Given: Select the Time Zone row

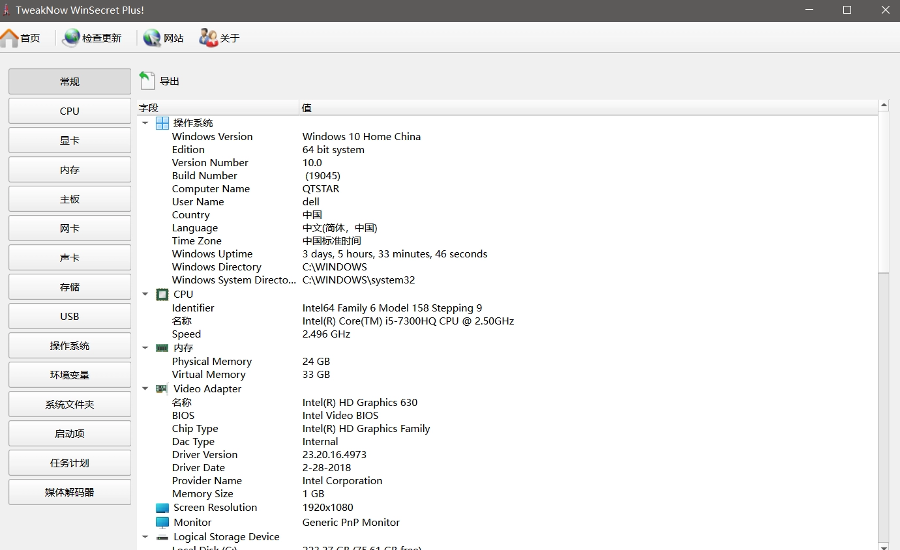Looking at the screenshot, I should [507, 241].
